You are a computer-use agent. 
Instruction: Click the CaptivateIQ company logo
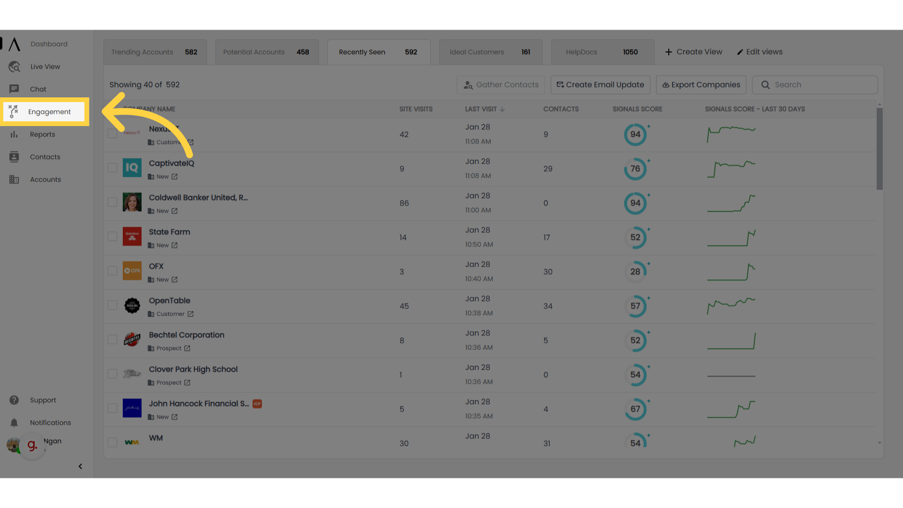point(132,168)
